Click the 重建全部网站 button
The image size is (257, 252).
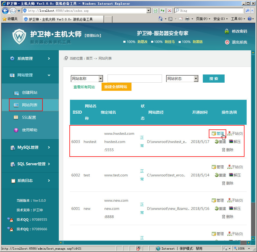pos(116,87)
